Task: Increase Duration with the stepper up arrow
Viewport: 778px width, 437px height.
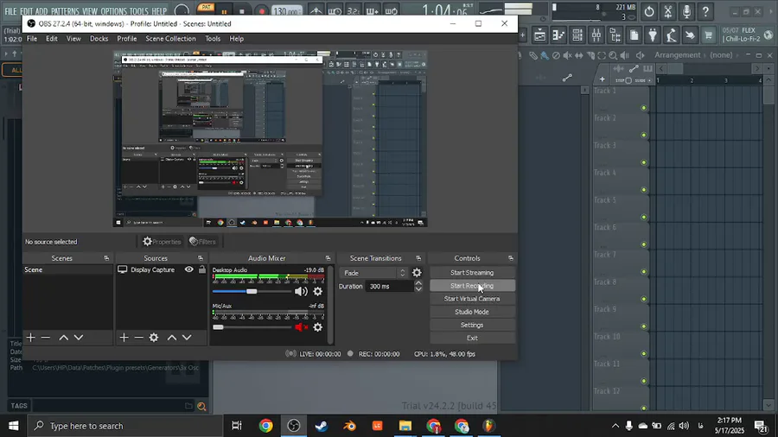Action: (x=418, y=283)
